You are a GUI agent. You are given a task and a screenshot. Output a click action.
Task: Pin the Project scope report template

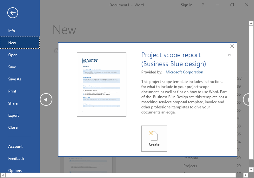point(229,55)
